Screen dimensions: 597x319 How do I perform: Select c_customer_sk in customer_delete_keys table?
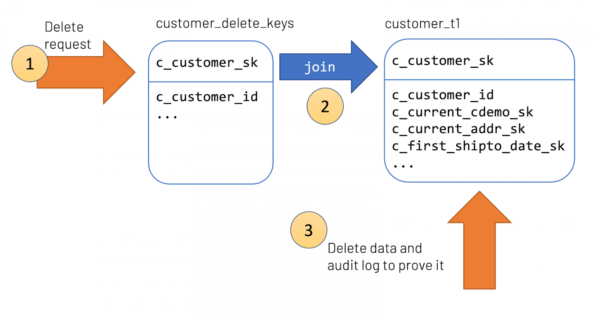click(207, 63)
